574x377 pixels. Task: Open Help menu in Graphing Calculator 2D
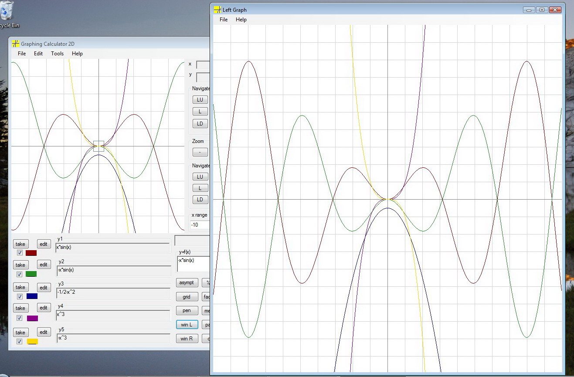click(77, 54)
